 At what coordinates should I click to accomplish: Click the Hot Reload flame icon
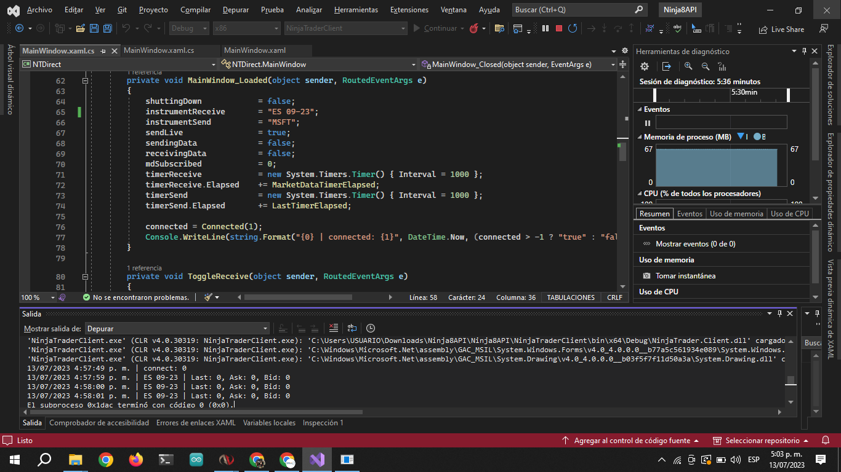473,28
